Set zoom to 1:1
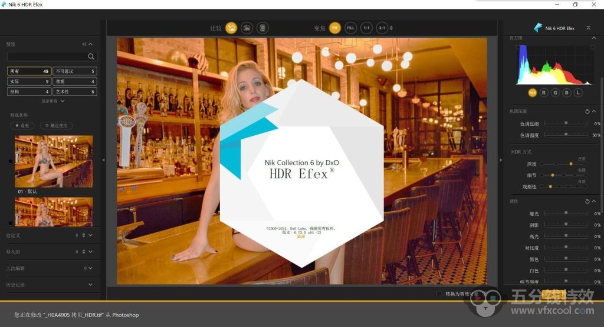 [366, 28]
